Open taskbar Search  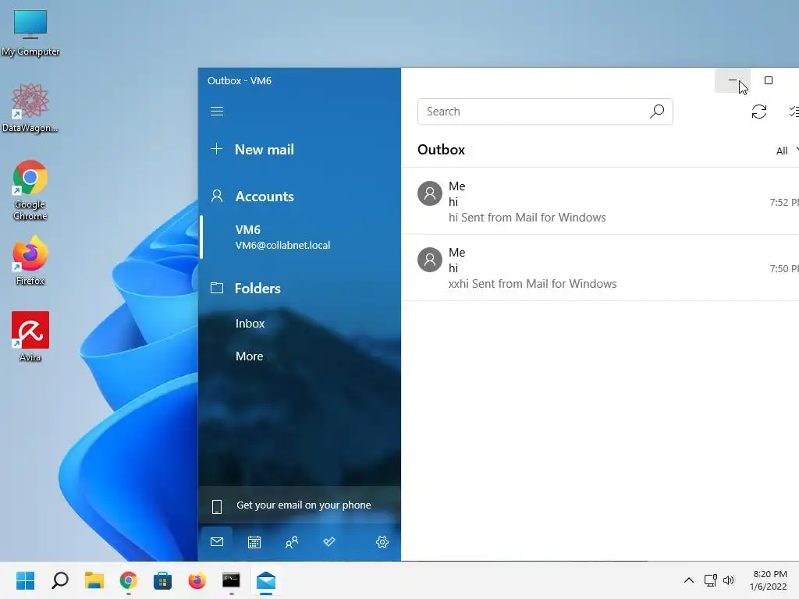pos(60,580)
